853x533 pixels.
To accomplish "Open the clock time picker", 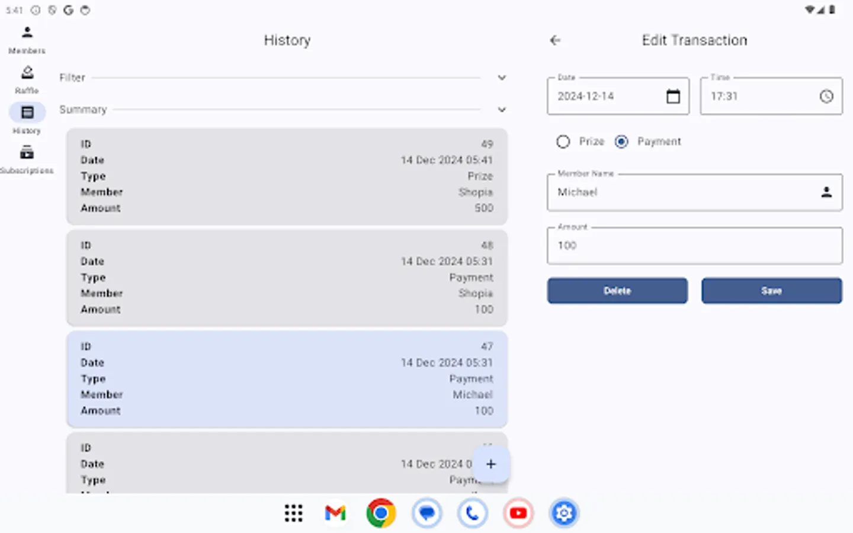I will coord(826,96).
